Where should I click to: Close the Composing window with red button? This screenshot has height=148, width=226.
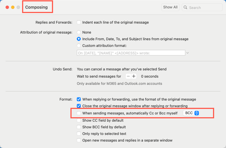[x=7, y=7]
